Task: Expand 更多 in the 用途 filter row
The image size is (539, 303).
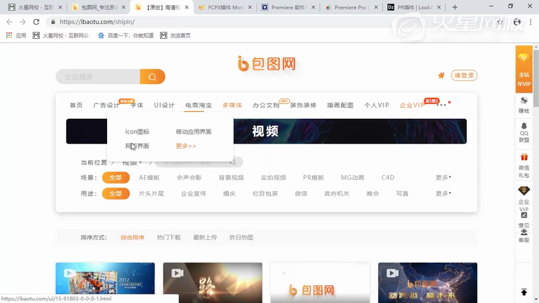Action: [443, 193]
